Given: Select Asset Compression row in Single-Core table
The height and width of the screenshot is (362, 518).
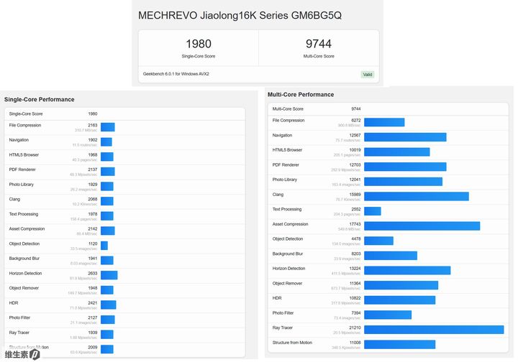Looking at the screenshot, I should pos(125,231).
